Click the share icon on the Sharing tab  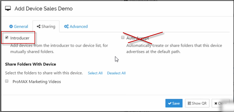(x=38, y=26)
